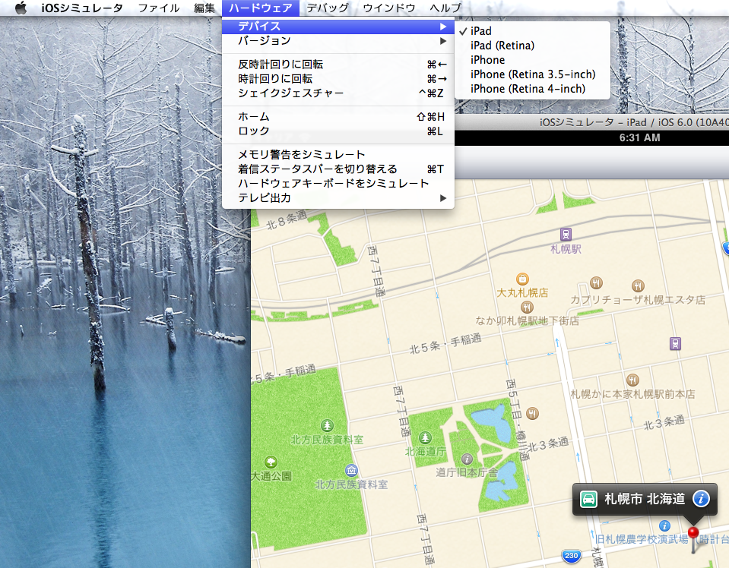Tap the 大丸札幌店 shopping icon

tap(522, 279)
